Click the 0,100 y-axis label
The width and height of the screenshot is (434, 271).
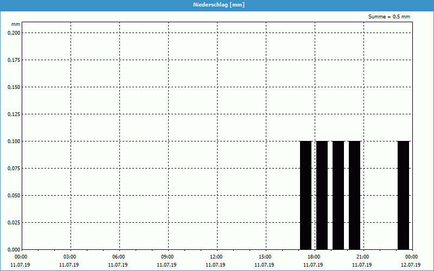(14, 141)
